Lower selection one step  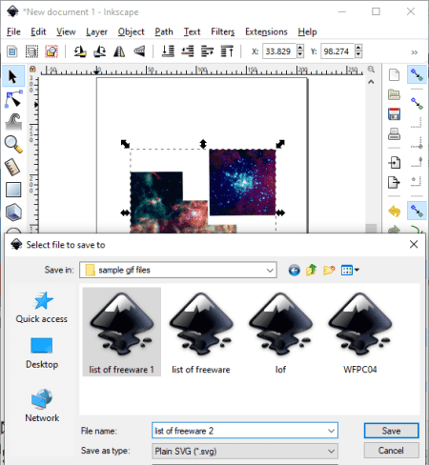(x=188, y=51)
